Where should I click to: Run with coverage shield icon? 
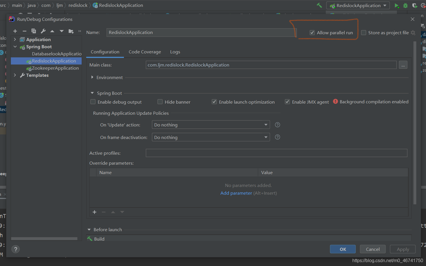[415, 5]
